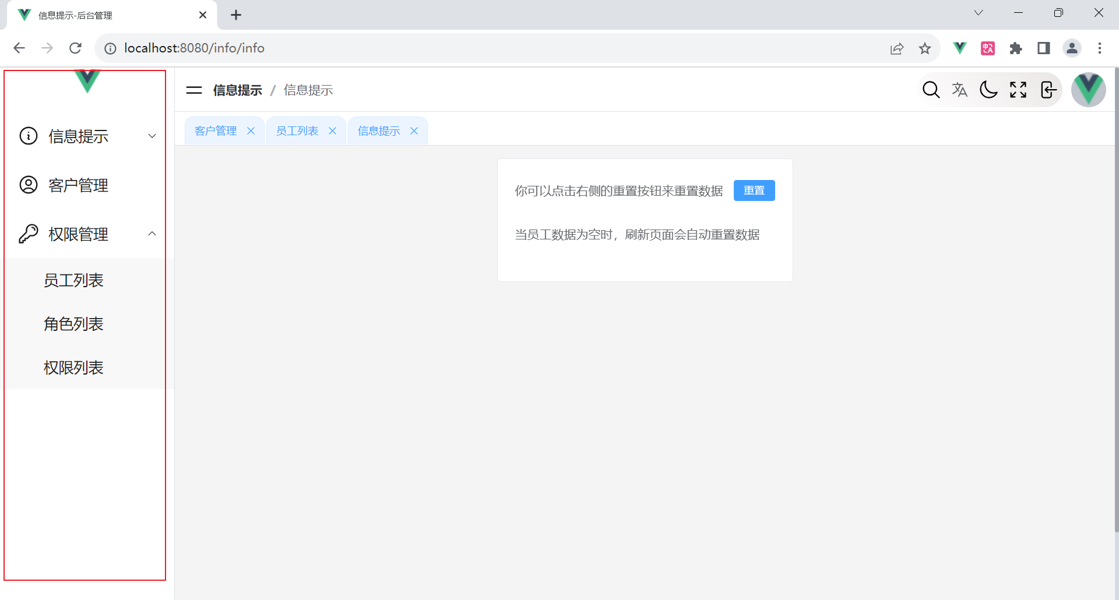The image size is (1119, 600).
Task: Log out using the exit icon
Action: [x=1048, y=90]
